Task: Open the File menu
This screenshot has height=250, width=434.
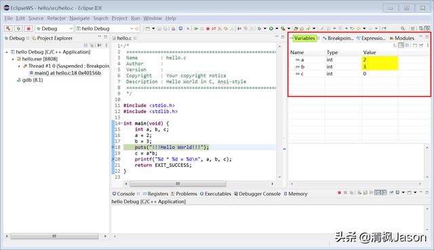Action: coord(8,18)
